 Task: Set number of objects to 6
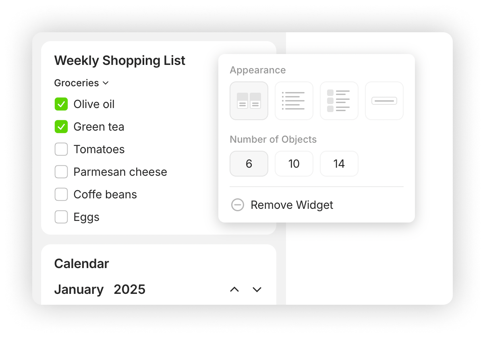249,164
